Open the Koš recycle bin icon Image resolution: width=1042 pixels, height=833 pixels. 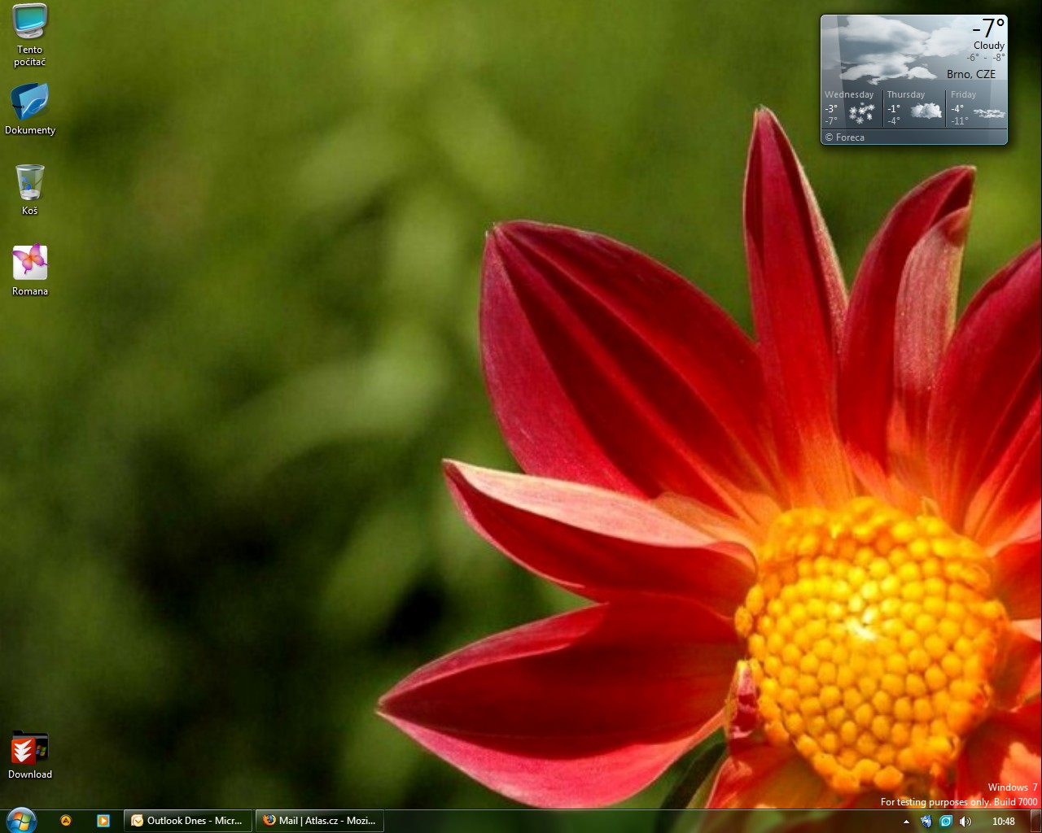pyautogui.click(x=30, y=190)
